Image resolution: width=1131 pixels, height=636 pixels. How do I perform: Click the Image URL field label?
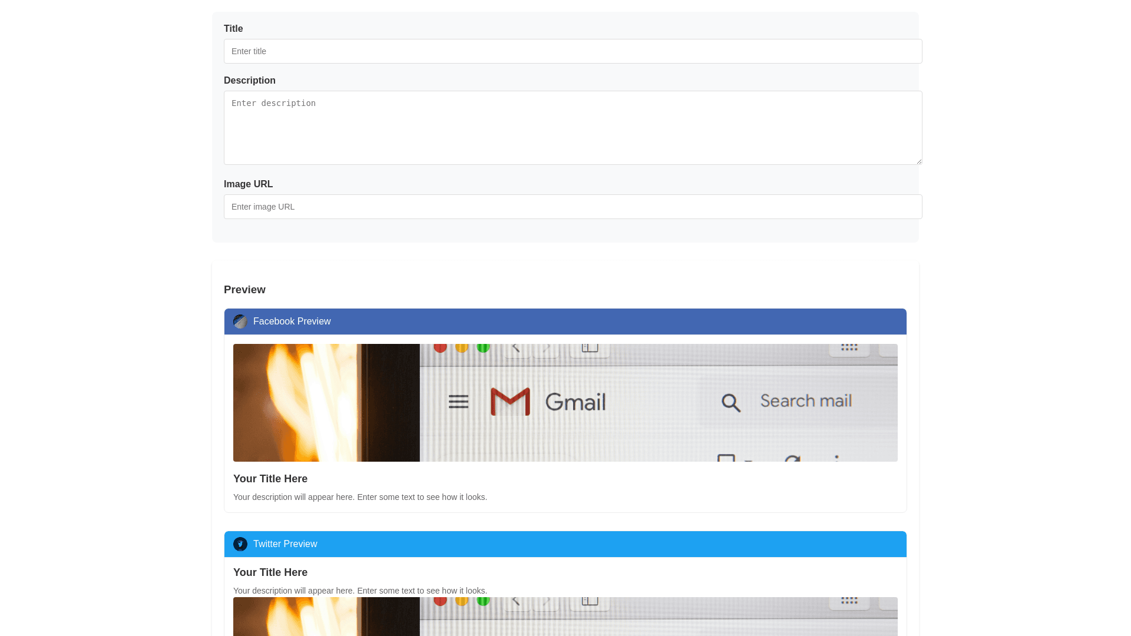pos(248,184)
